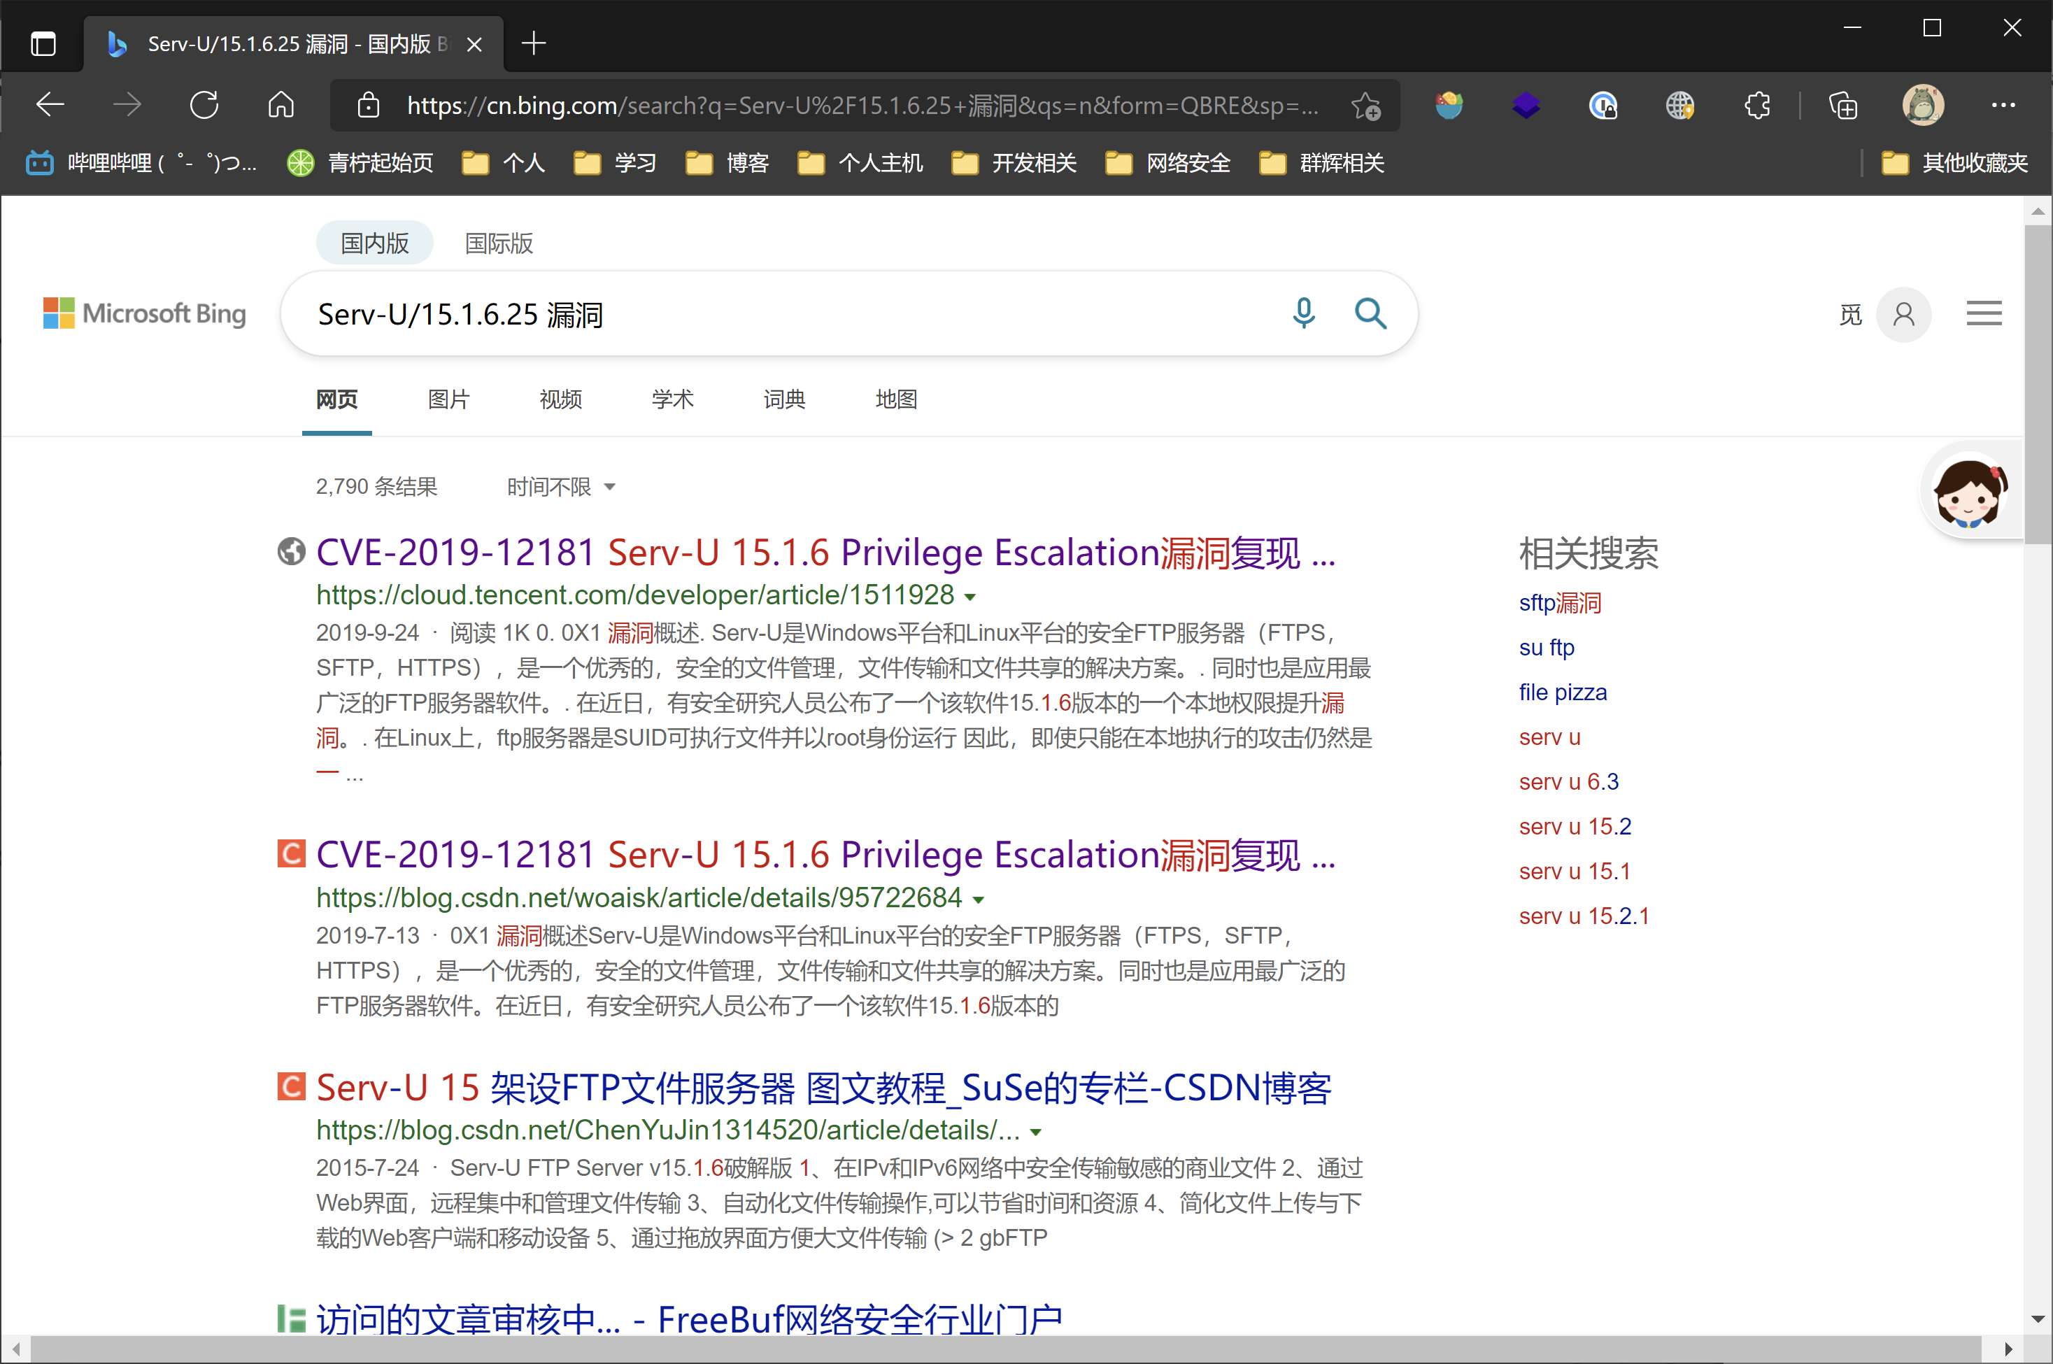This screenshot has width=2053, height=1364.
Task: Click the browser forward arrow
Action: coord(127,105)
